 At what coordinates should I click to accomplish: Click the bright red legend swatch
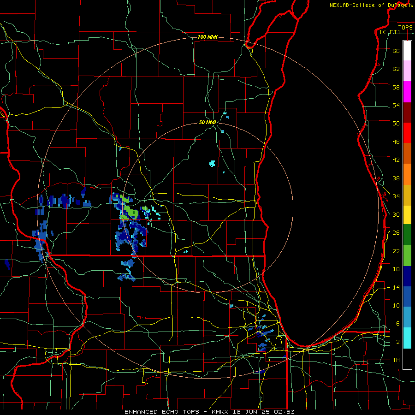coord(407,133)
